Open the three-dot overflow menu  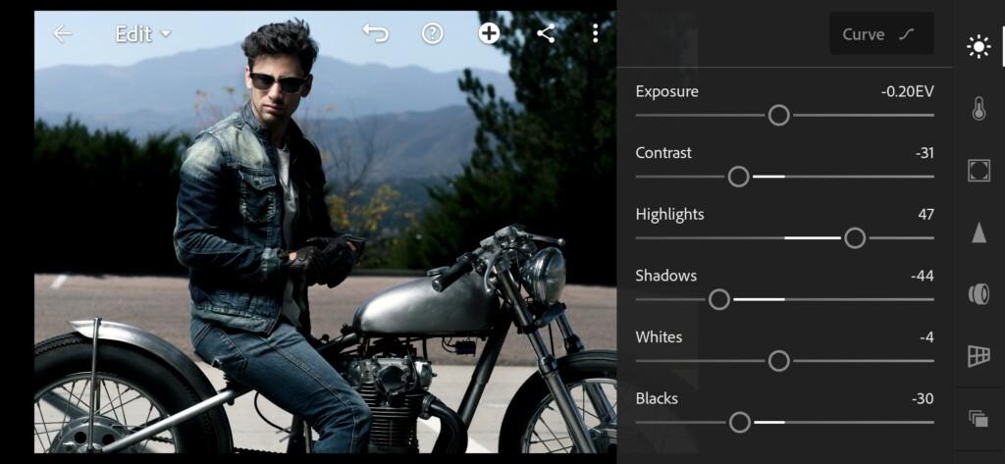pyautogui.click(x=596, y=33)
